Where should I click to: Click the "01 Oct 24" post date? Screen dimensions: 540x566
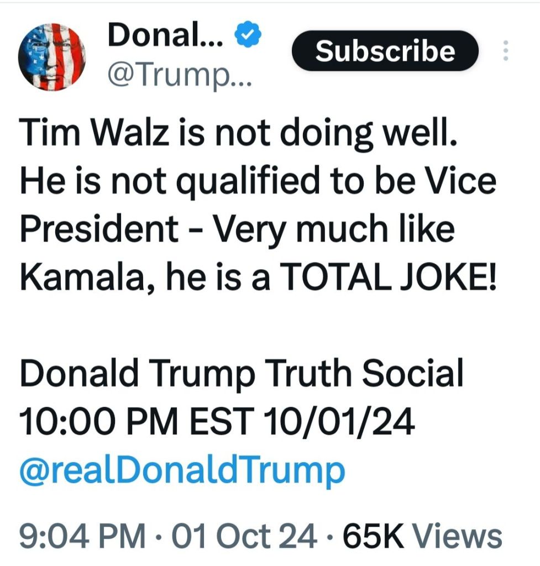tap(244, 536)
